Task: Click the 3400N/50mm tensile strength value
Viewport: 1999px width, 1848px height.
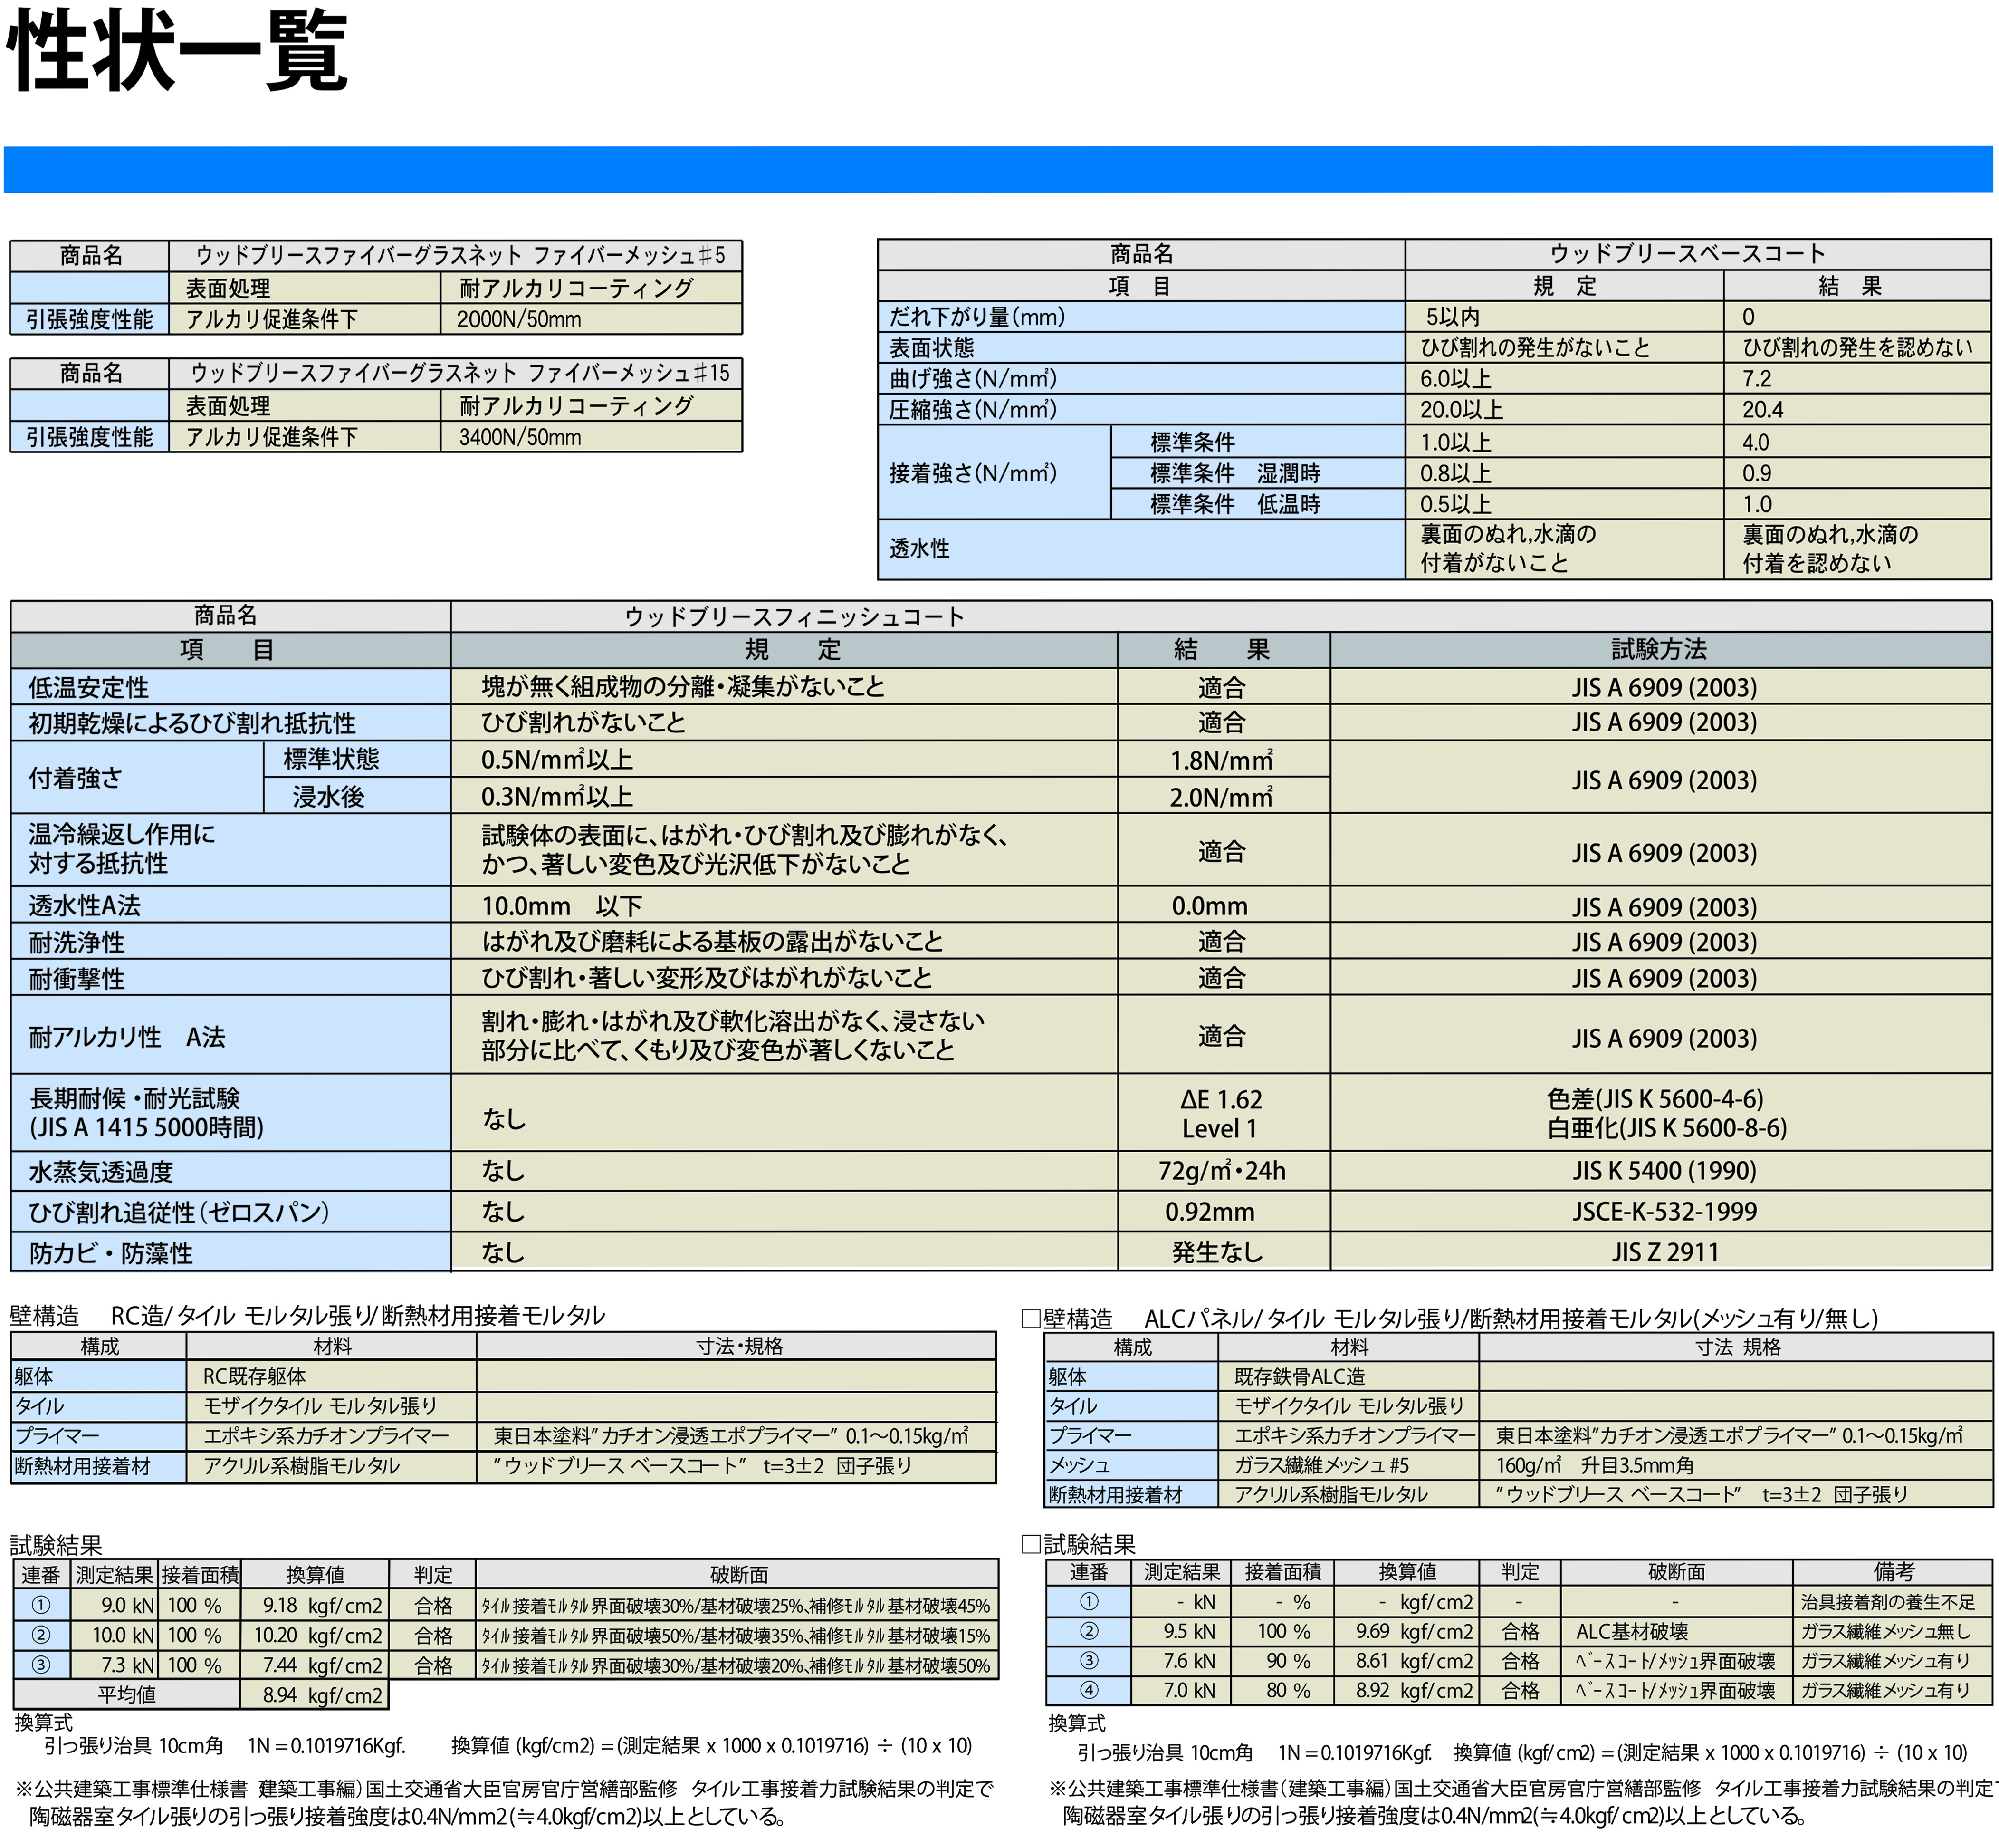Action: point(520,437)
